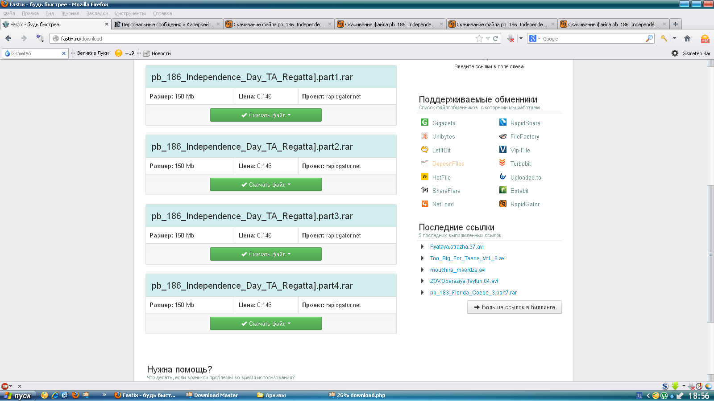714x401 pixels.
Task: Go to the Home page icon
Action: (x=687, y=38)
